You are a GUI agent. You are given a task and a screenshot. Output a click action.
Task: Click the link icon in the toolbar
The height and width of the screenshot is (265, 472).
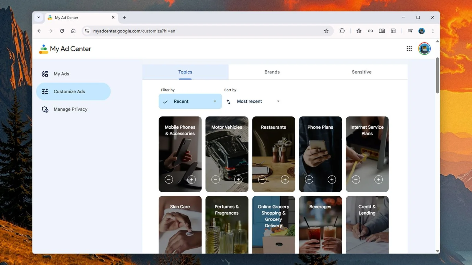pyautogui.click(x=370, y=31)
